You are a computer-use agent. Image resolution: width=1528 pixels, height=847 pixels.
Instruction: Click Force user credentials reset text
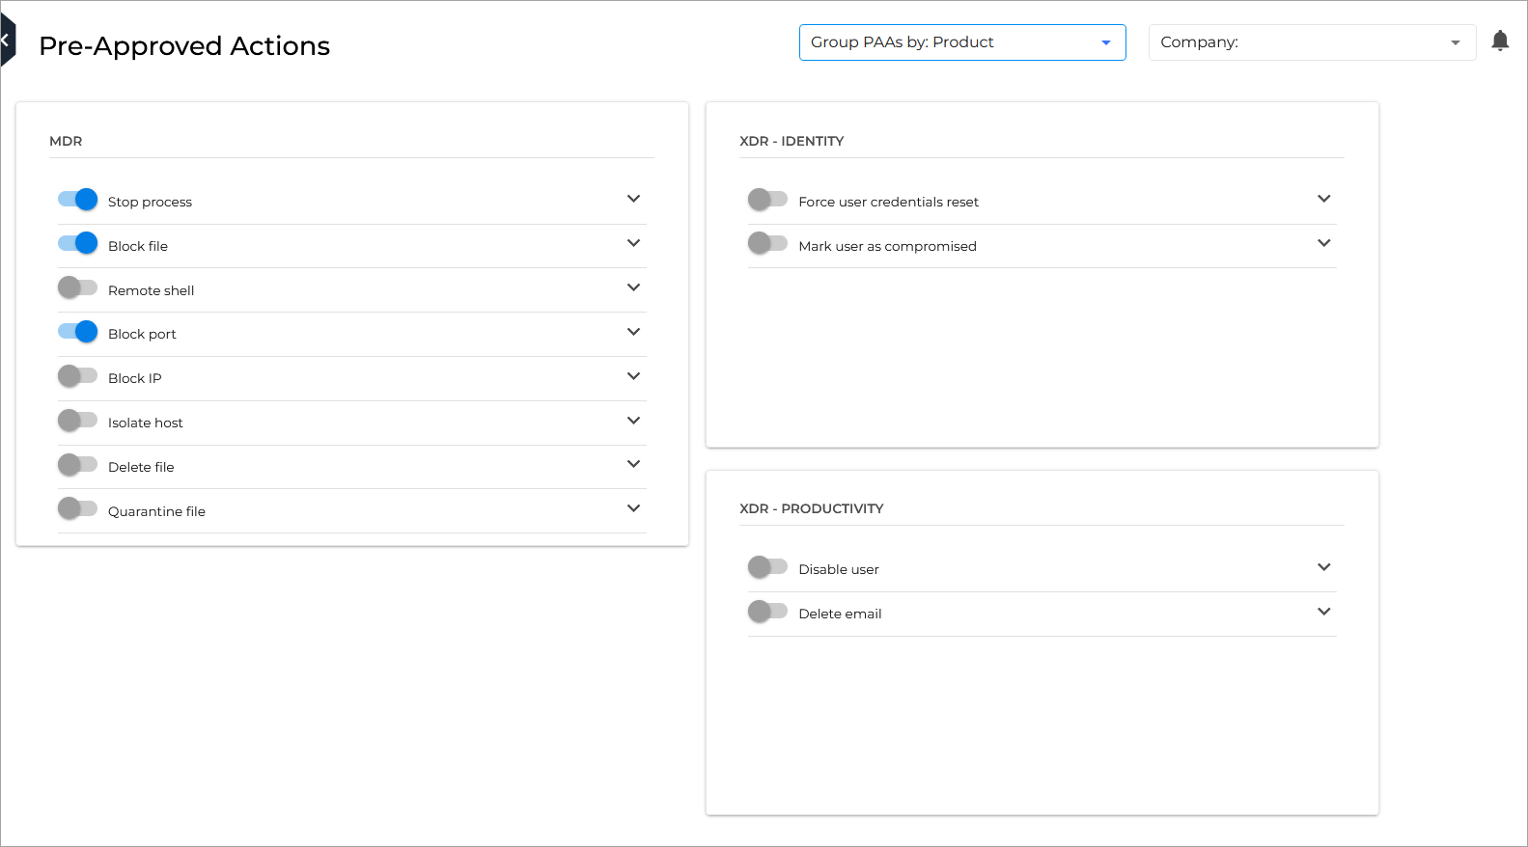(888, 202)
